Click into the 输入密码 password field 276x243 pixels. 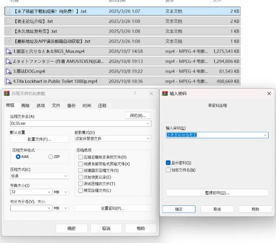click(217, 135)
